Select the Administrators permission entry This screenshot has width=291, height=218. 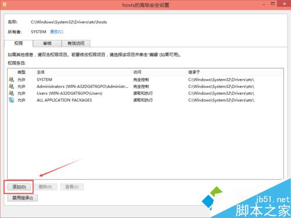coord(145,86)
